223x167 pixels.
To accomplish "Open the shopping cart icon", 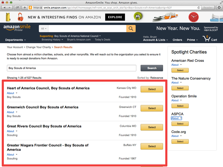I will [x=207, y=38].
